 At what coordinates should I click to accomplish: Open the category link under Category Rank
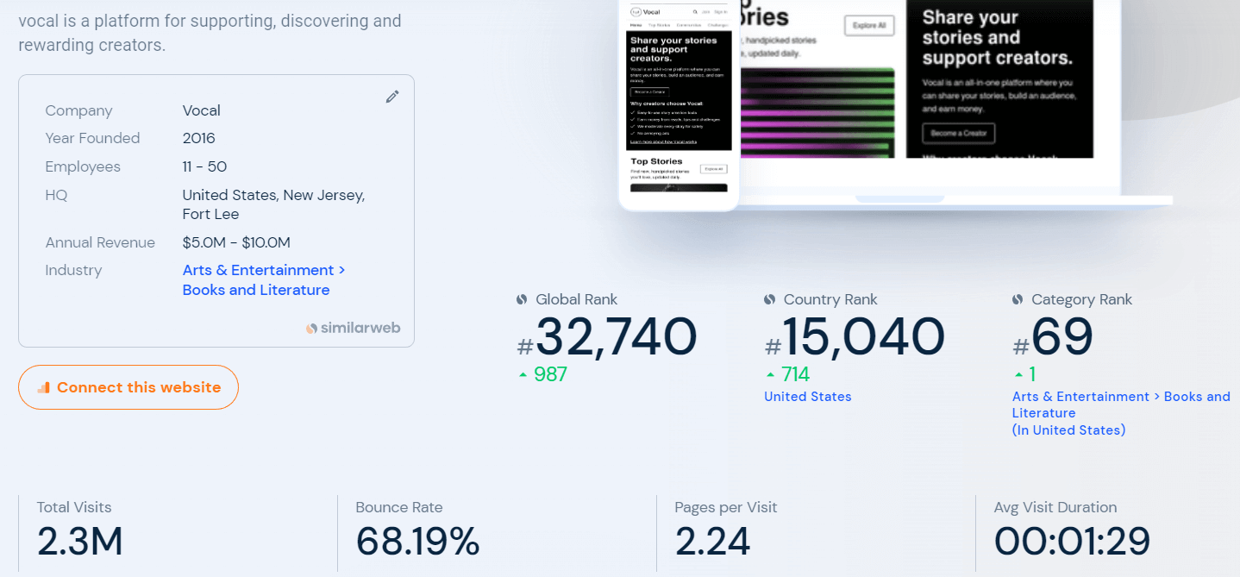click(1120, 405)
